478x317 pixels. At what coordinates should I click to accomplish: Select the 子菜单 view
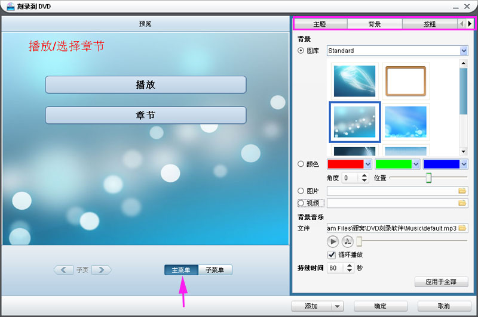click(215, 270)
